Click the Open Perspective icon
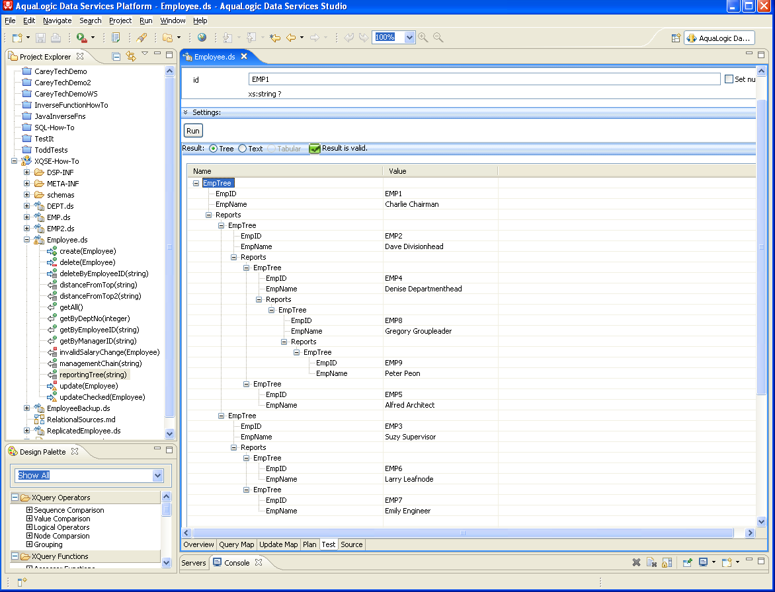 pyautogui.click(x=676, y=38)
